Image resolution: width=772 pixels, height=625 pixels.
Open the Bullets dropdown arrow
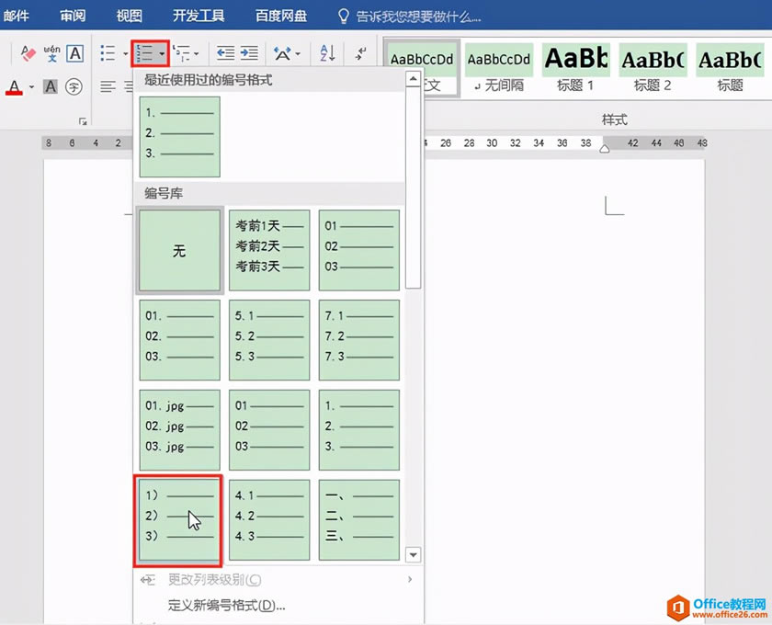(x=125, y=53)
